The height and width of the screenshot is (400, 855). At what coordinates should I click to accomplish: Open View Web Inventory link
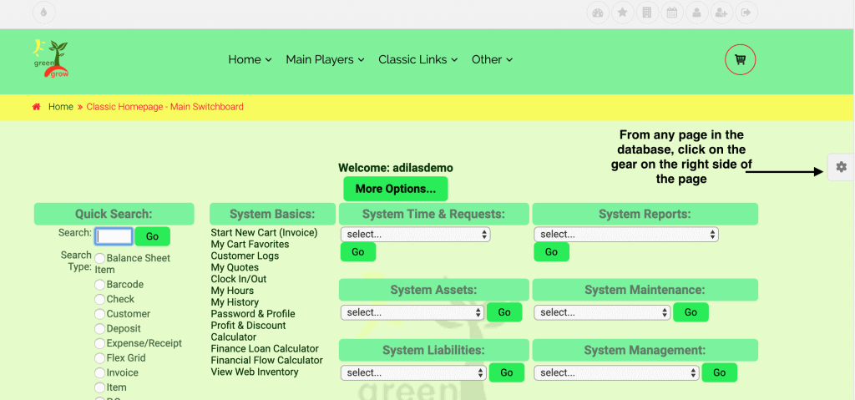click(x=255, y=372)
